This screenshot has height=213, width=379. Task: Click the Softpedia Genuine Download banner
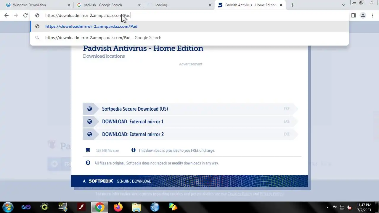coord(189,181)
